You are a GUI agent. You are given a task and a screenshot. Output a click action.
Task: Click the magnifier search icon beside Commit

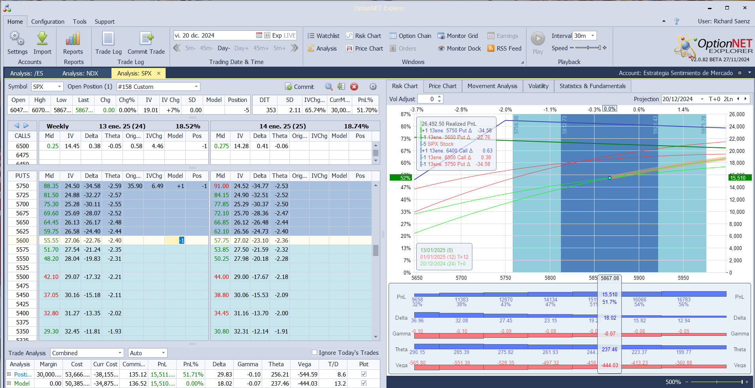(329, 87)
